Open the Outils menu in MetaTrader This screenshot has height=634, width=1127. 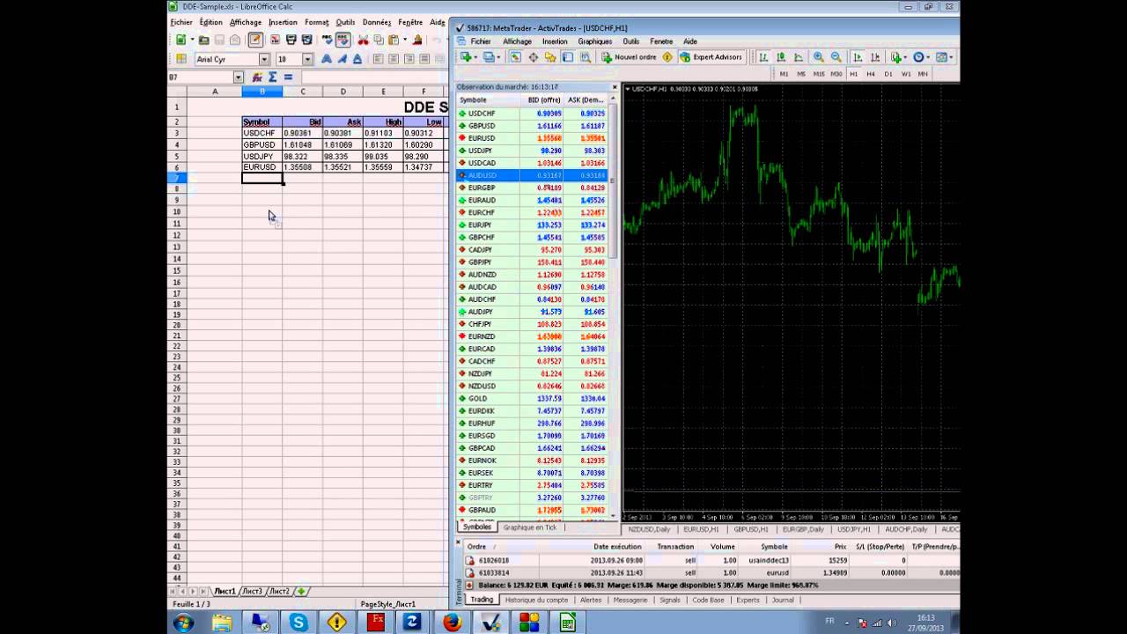631,41
